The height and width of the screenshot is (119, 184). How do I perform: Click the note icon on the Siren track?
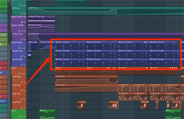coord(19,116)
